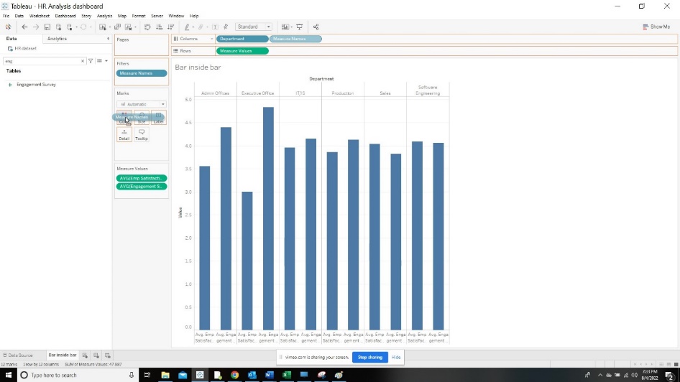This screenshot has width=680, height=382.
Task: Open the Format menu
Action: pyautogui.click(x=139, y=16)
